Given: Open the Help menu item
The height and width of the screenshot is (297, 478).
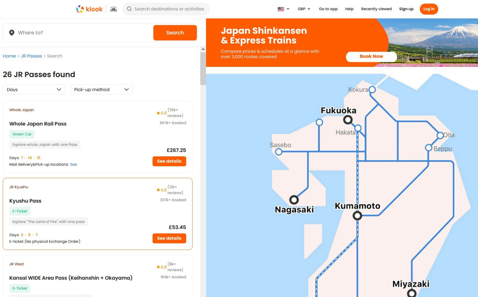Looking at the screenshot, I should [349, 9].
